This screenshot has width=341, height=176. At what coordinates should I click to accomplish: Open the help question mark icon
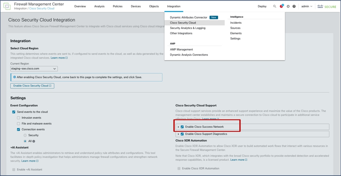(294, 6)
